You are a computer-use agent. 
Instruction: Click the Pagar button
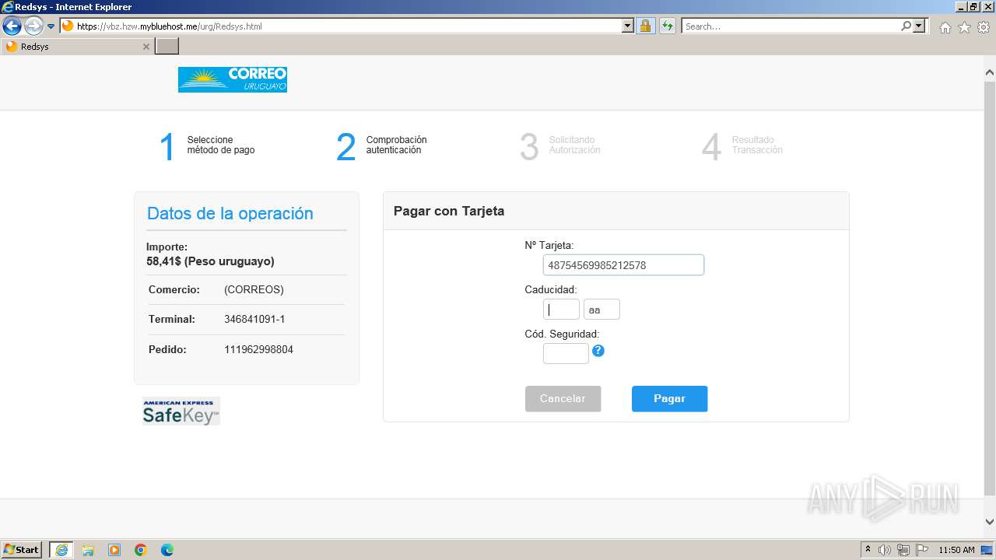(669, 399)
